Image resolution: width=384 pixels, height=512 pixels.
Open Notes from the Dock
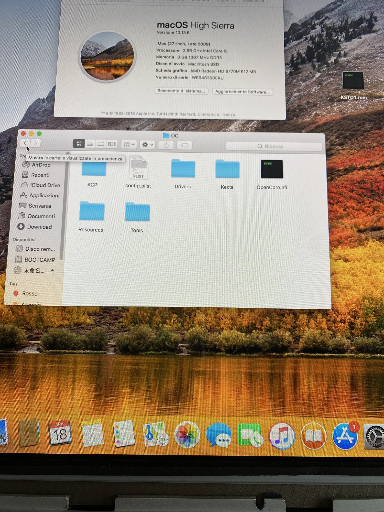point(92,434)
